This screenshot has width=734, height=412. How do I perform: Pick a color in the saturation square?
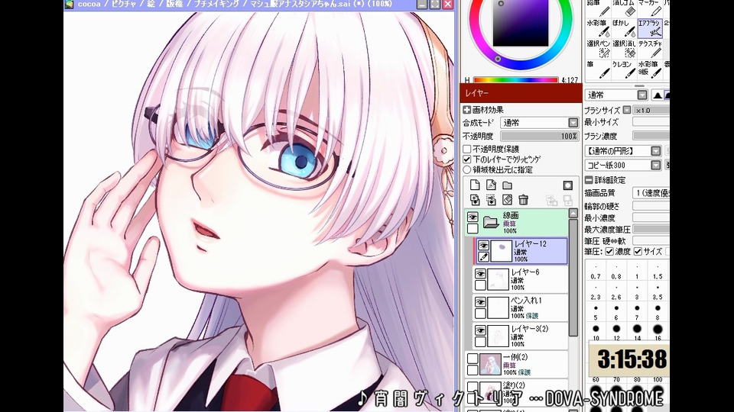tap(521, 22)
